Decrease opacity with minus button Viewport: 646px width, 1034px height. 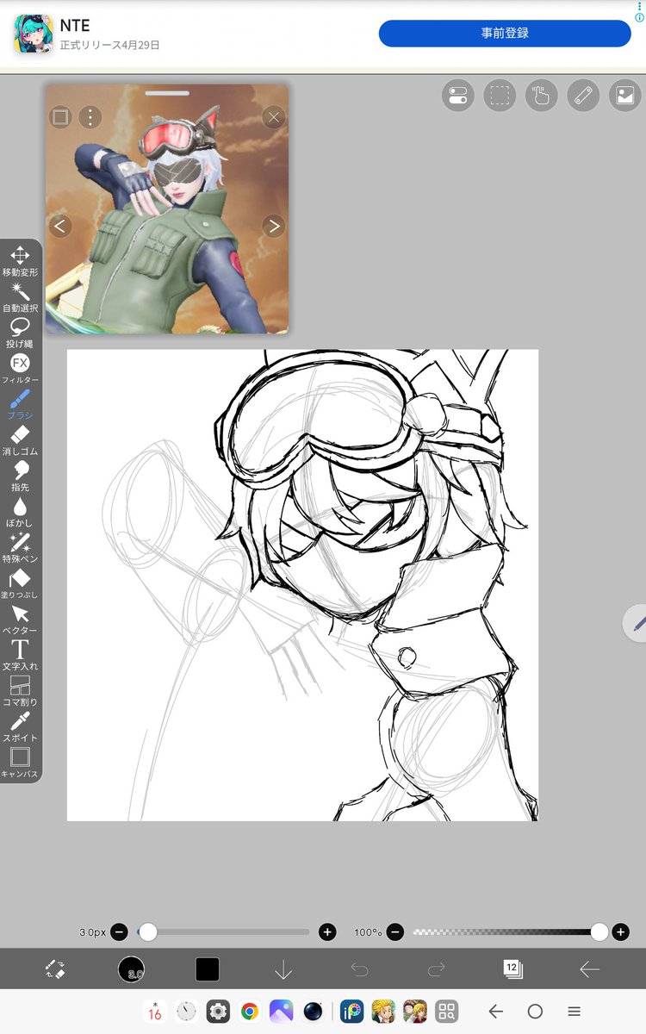[394, 931]
